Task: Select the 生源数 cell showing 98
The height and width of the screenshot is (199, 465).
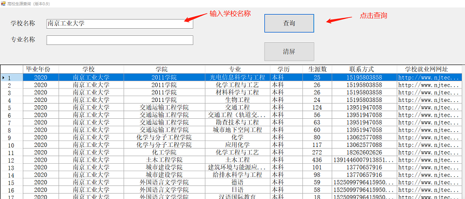Action: point(317,175)
